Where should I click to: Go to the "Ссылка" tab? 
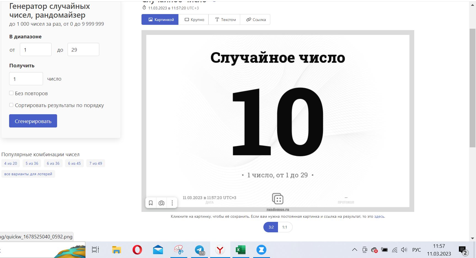pyautogui.click(x=255, y=20)
